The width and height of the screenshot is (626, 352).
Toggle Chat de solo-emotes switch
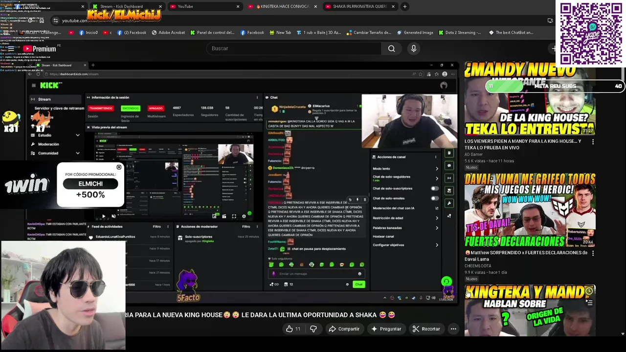(x=434, y=198)
